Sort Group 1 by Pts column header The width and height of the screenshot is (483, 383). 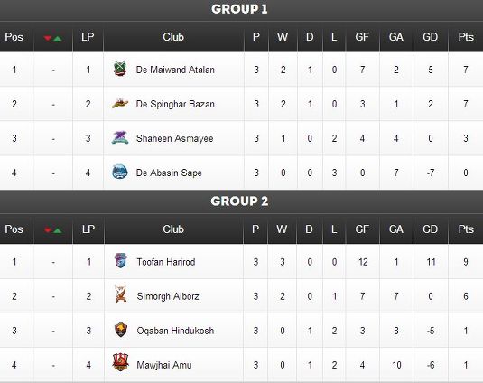click(466, 37)
